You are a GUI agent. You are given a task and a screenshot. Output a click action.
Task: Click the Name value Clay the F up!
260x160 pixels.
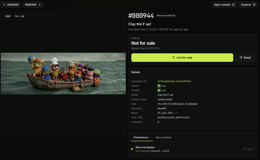[165, 95]
